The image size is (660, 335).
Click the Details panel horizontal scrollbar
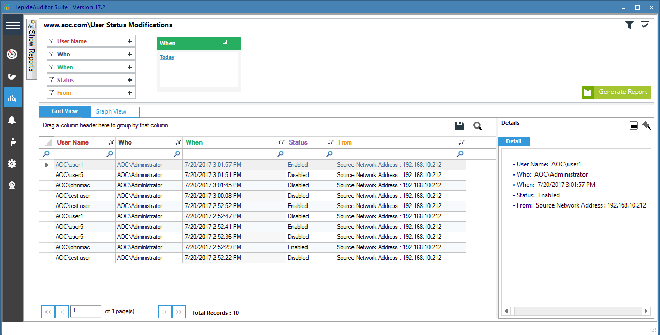click(576, 311)
